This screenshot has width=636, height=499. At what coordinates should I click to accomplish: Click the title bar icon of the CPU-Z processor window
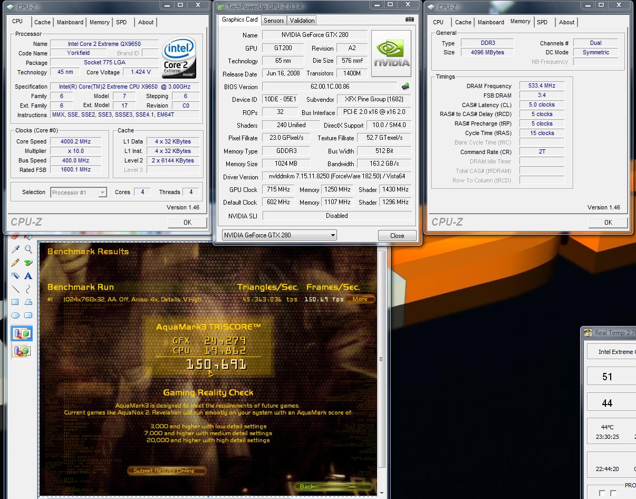[x=11, y=7]
